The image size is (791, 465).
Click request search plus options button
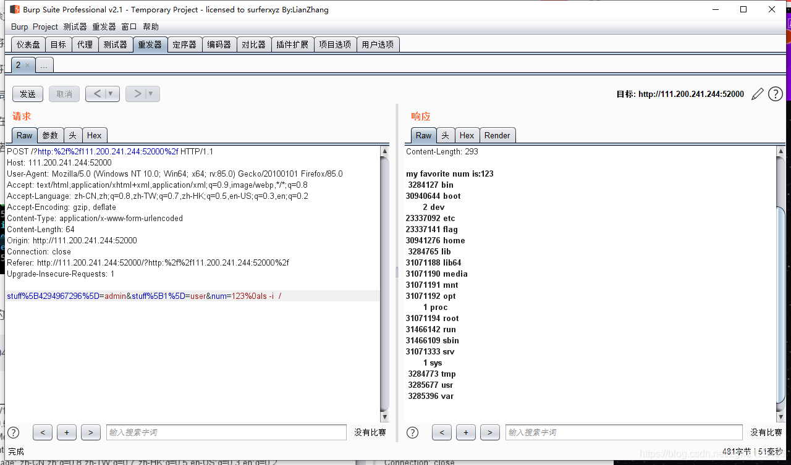click(66, 432)
